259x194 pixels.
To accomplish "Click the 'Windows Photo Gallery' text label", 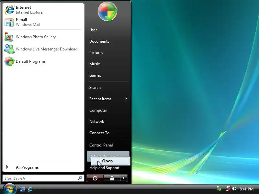I will click(36, 37).
